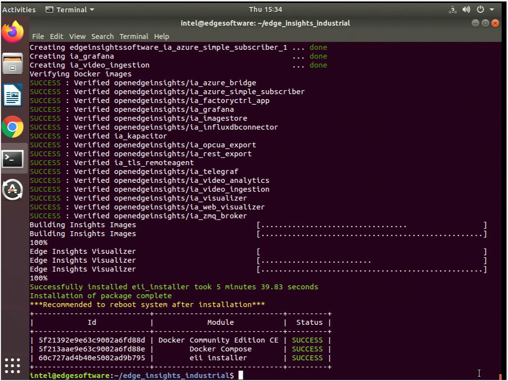Open Software Updater from the dock
The image size is (508, 381).
pos(13,190)
